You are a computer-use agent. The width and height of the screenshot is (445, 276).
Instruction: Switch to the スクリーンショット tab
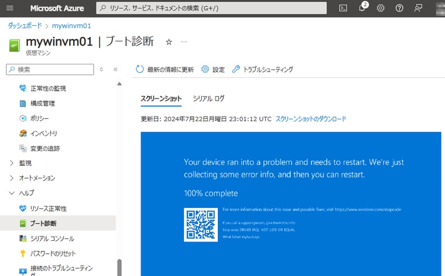pos(161,98)
